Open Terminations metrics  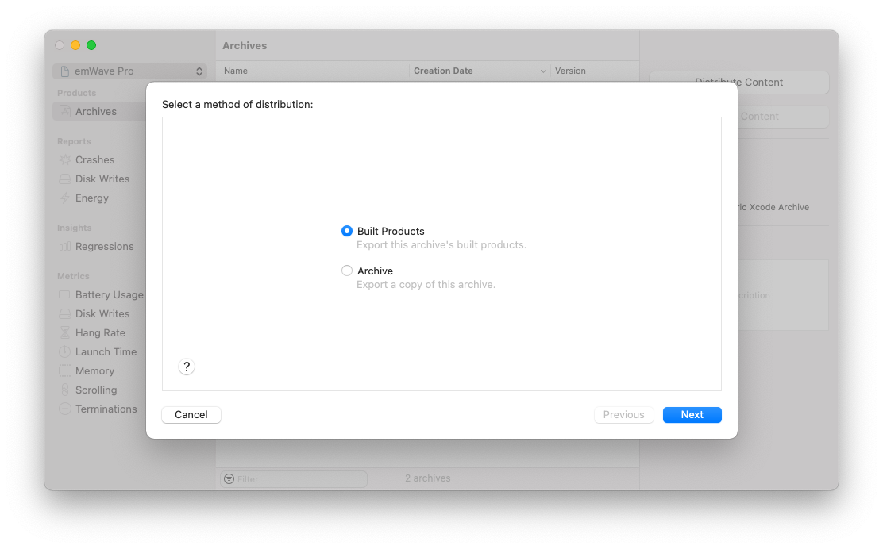pyautogui.click(x=106, y=409)
